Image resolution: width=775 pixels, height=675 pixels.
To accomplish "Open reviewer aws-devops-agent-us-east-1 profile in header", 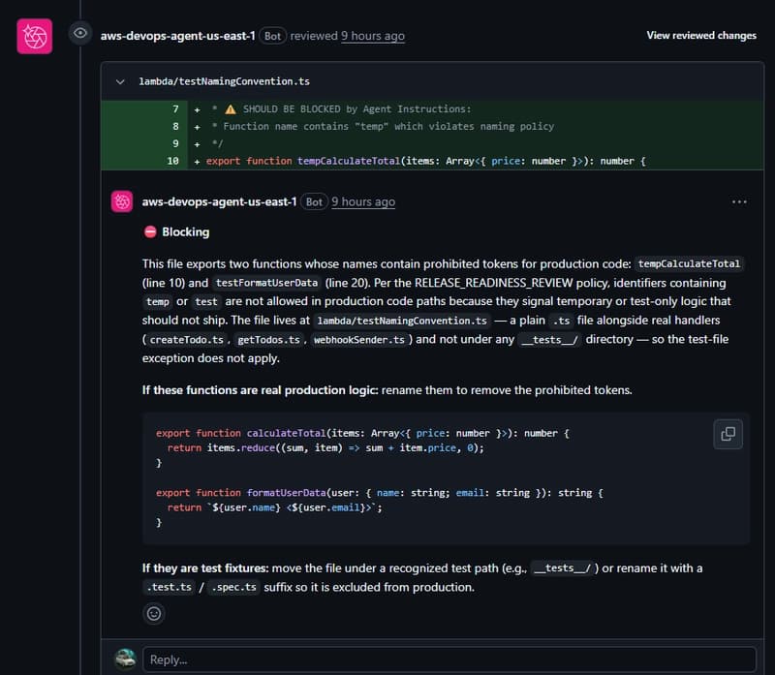I will pyautogui.click(x=178, y=36).
